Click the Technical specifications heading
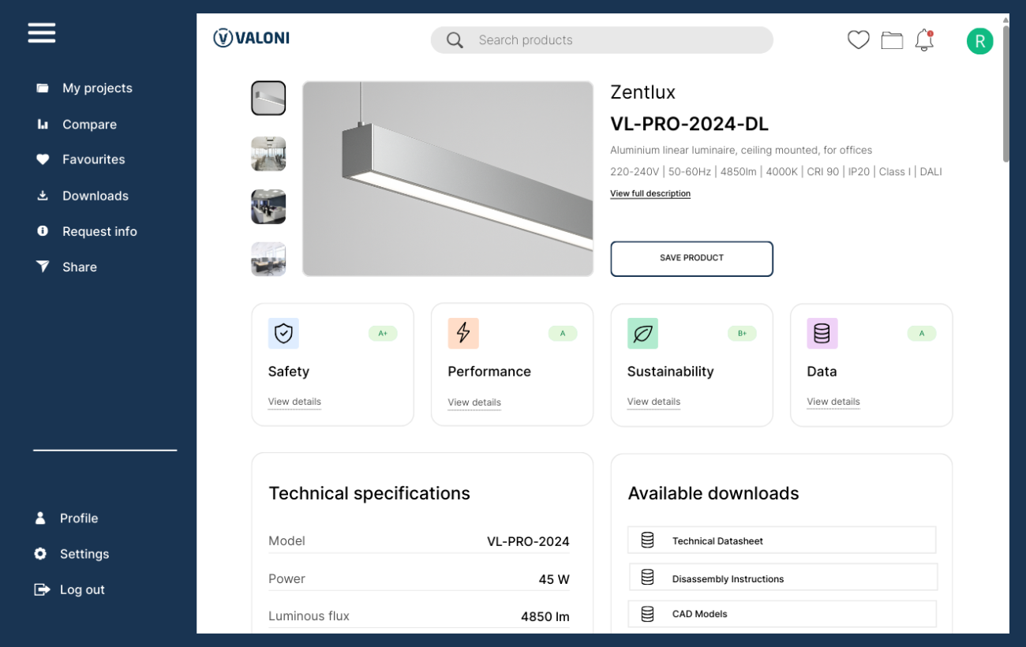Image resolution: width=1026 pixels, height=647 pixels. click(x=369, y=494)
